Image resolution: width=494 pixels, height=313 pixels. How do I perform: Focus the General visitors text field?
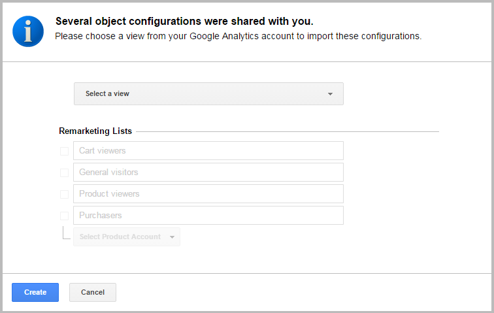click(x=208, y=173)
